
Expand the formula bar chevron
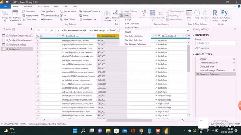(x=188, y=30)
